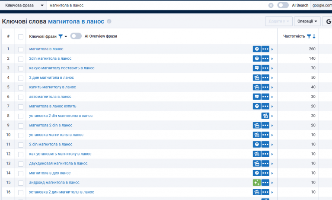Open keyword link 'магнитола 2 din в ланос'
This screenshot has height=200, width=332.
[x=51, y=126]
